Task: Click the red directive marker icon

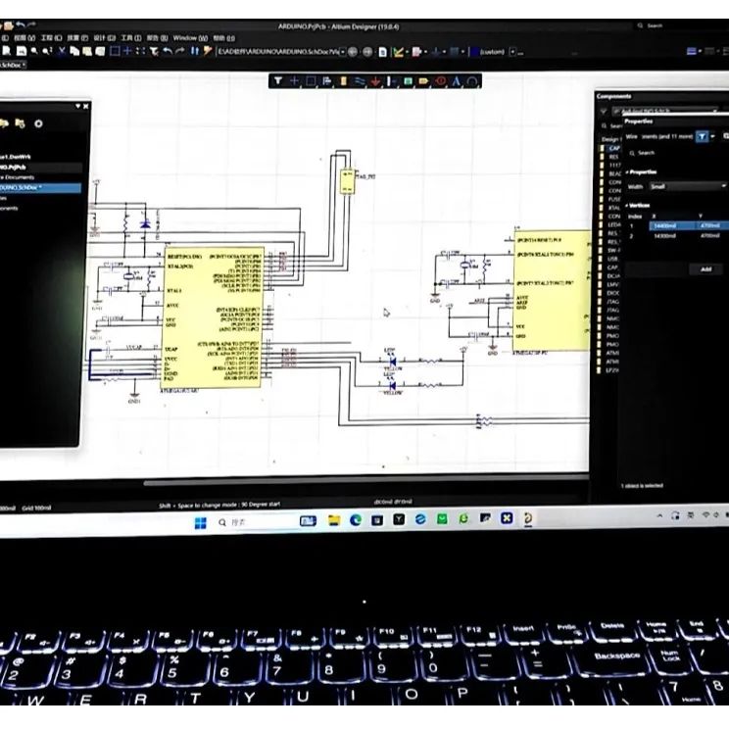Action: click(440, 81)
